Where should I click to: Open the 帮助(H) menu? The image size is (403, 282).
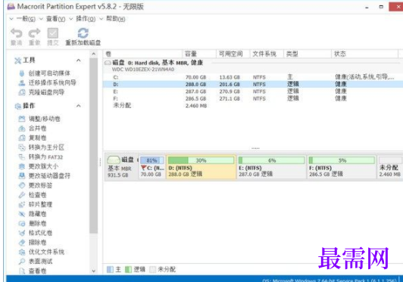point(116,19)
